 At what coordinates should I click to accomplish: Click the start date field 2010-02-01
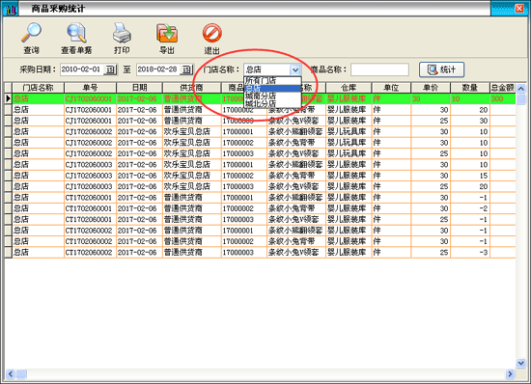[82, 69]
